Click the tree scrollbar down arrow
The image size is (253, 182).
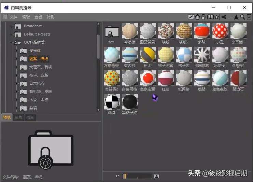click(x=98, y=110)
